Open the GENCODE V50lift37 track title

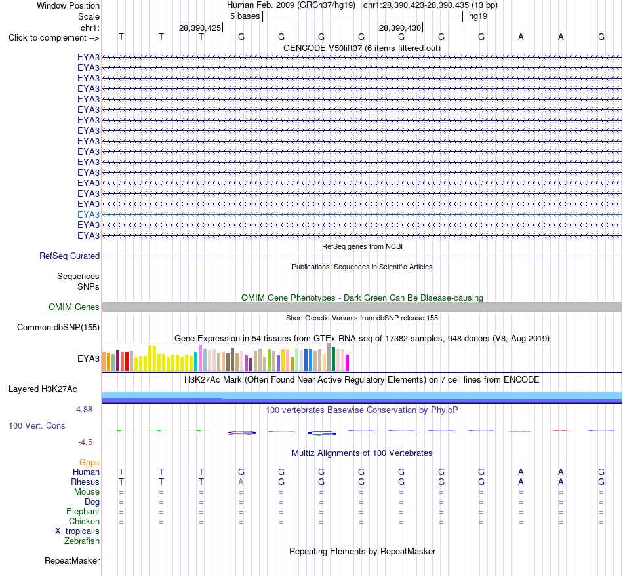[361, 48]
